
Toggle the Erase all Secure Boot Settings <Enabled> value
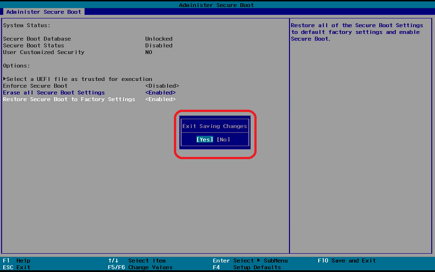[x=160, y=93]
